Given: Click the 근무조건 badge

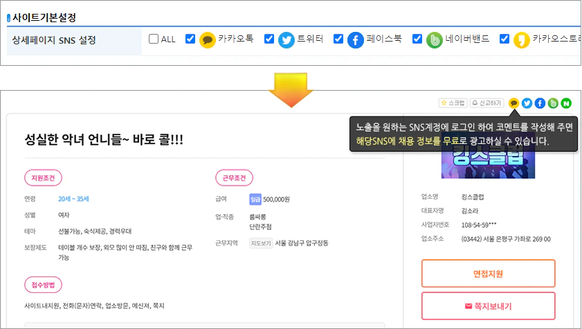Looking at the screenshot, I should click(234, 178).
